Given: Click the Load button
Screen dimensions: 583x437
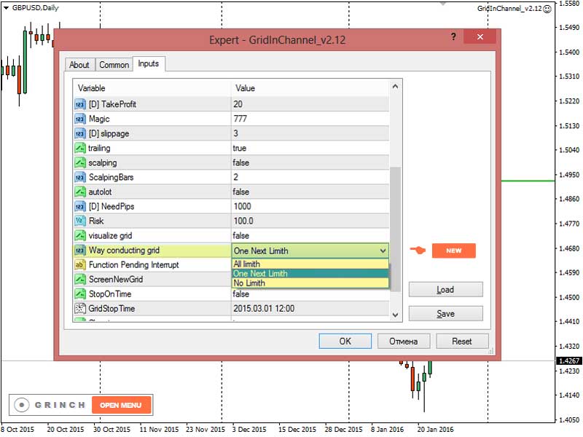Looking at the screenshot, I should 446,289.
